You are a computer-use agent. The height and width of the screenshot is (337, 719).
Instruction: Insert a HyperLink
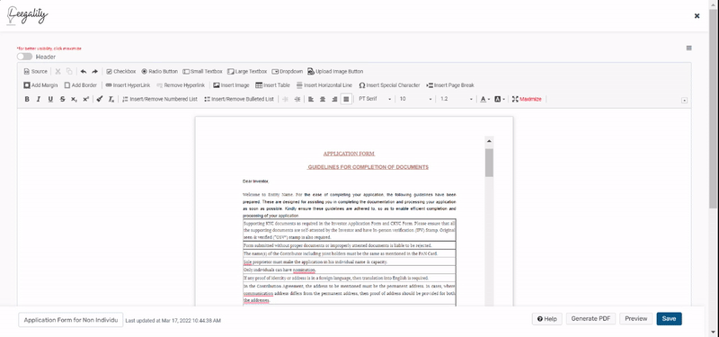tap(128, 85)
